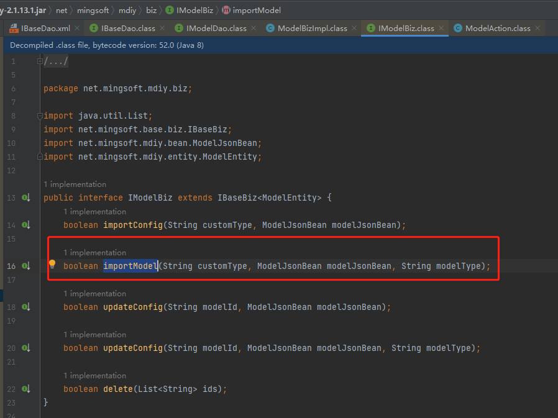
Task: Click the IModelBiz breadcrumb item
Action: click(x=194, y=11)
